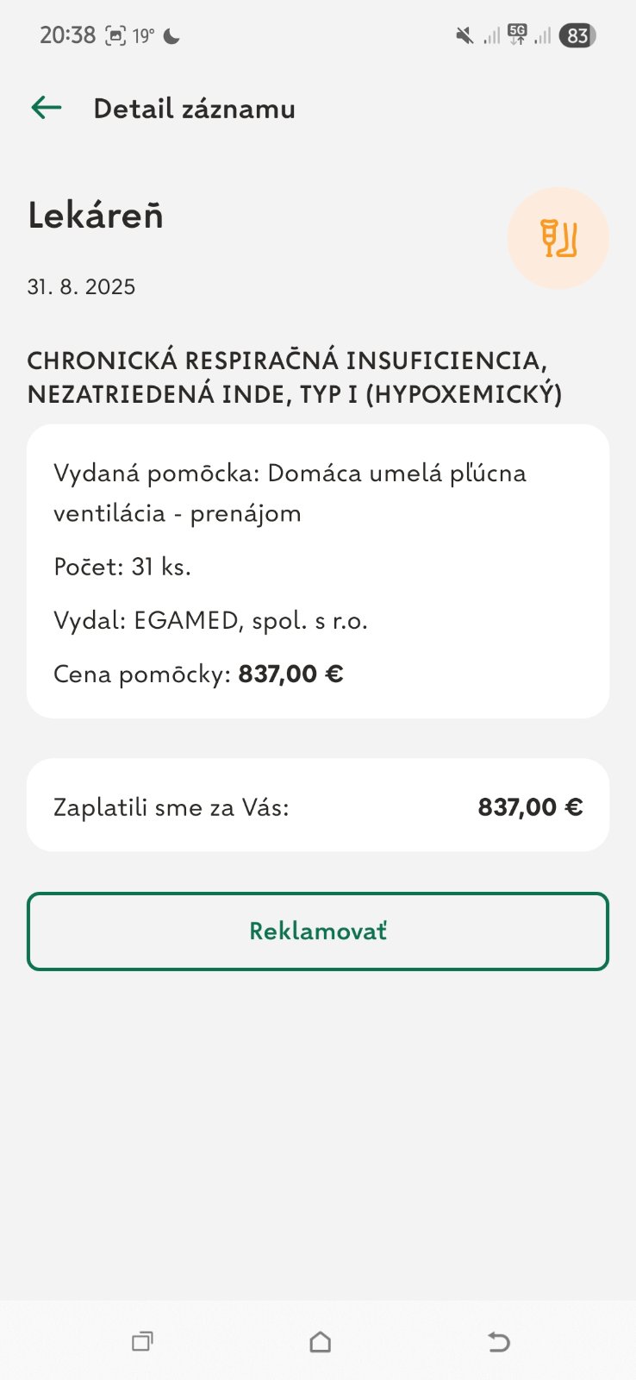Tap the Detail záznamu title
This screenshot has width=636, height=1380.
click(x=194, y=109)
